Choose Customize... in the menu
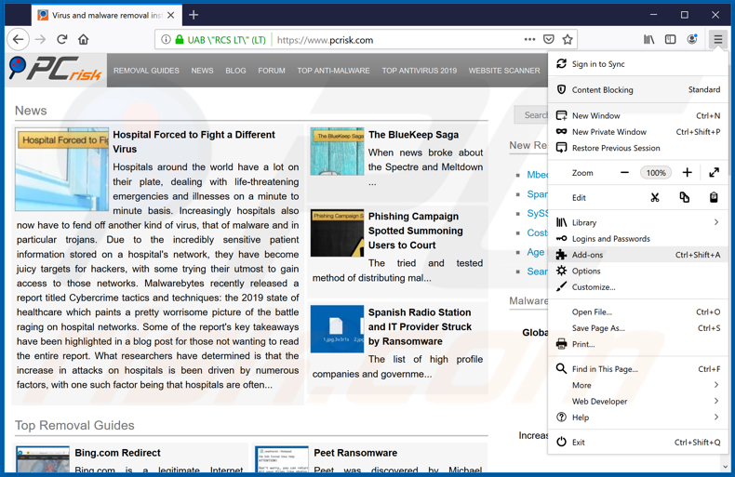Viewport: 735px width, 477px height. coord(637,287)
